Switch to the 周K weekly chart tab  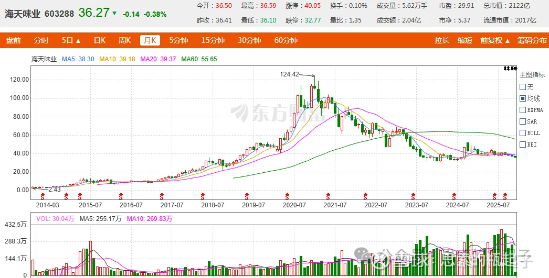click(124, 40)
